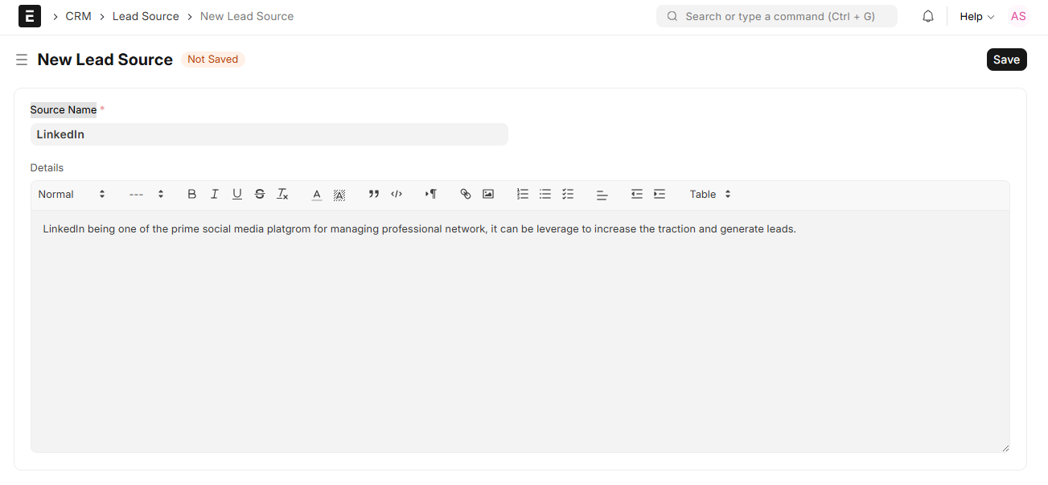Click the Source Name field containing LinkedIn

pos(269,134)
